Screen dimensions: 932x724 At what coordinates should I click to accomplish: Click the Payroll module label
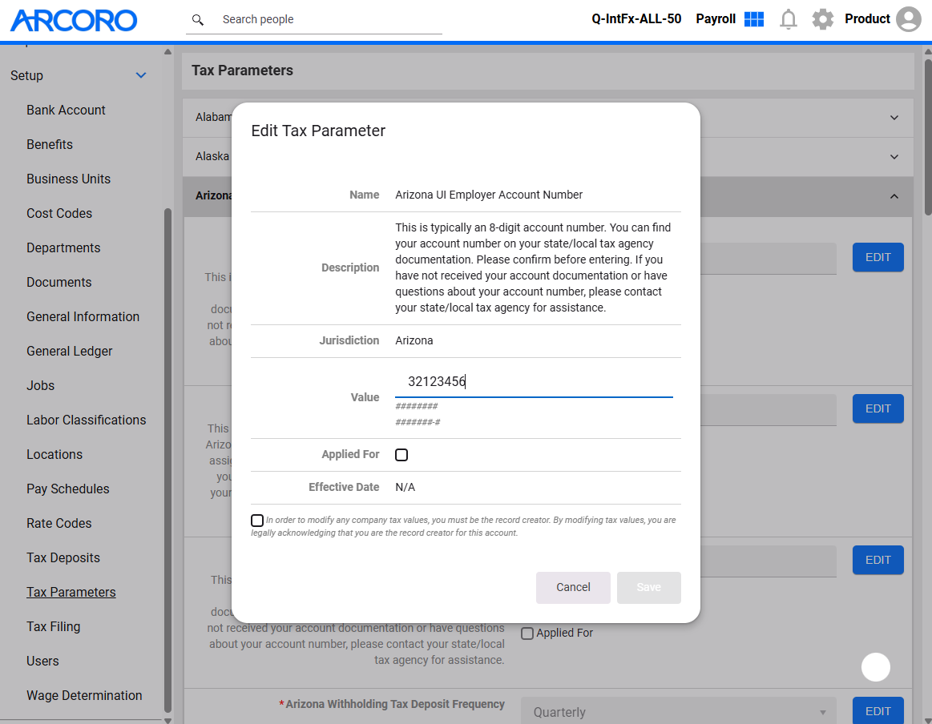716,19
